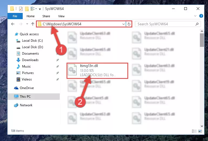This screenshot has height=141, width=208.
Task: Switch to the View ribbon tab
Action: pos(61,16)
